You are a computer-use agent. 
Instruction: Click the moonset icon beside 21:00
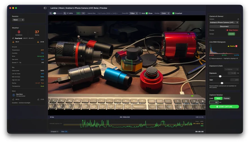[38, 99]
